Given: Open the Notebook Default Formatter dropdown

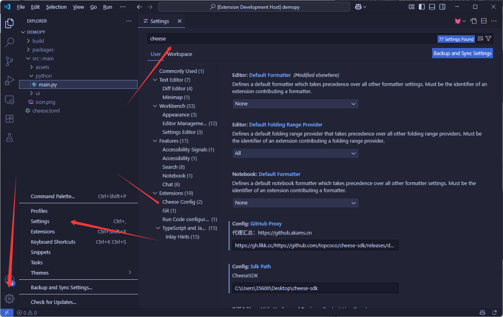Looking at the screenshot, I should (x=295, y=203).
